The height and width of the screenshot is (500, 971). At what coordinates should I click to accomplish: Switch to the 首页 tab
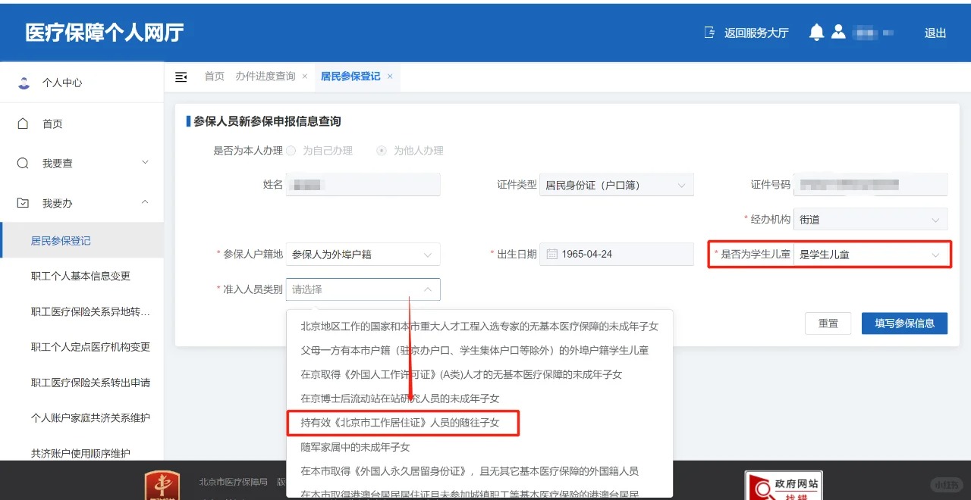pos(214,77)
